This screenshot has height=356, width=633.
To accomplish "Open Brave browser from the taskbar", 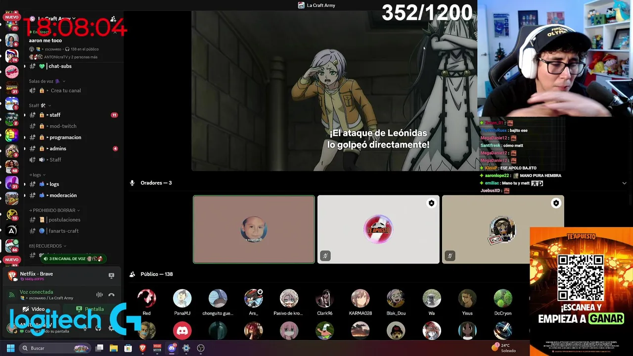I will [x=143, y=348].
